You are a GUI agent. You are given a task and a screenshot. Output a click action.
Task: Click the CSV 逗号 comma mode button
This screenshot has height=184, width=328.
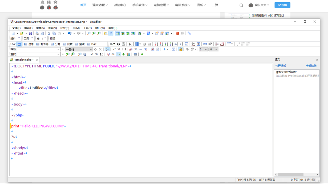(x=29, y=44)
